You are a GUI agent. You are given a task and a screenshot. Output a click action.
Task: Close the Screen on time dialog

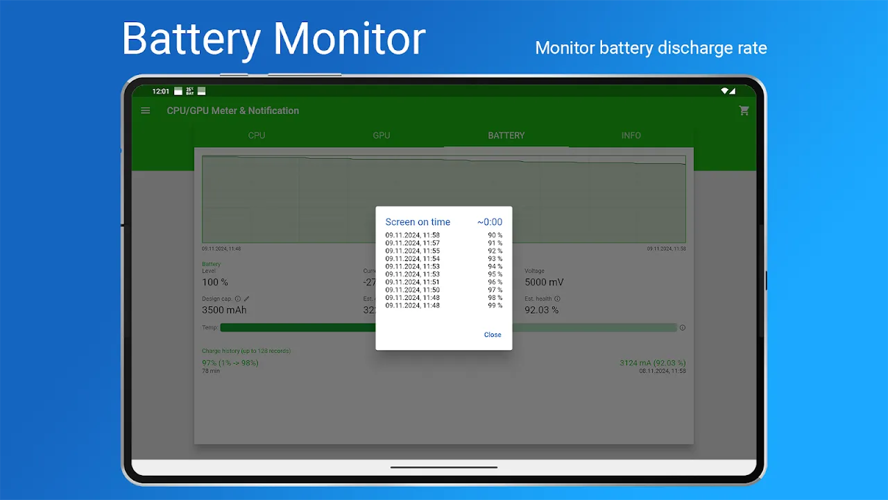click(493, 334)
